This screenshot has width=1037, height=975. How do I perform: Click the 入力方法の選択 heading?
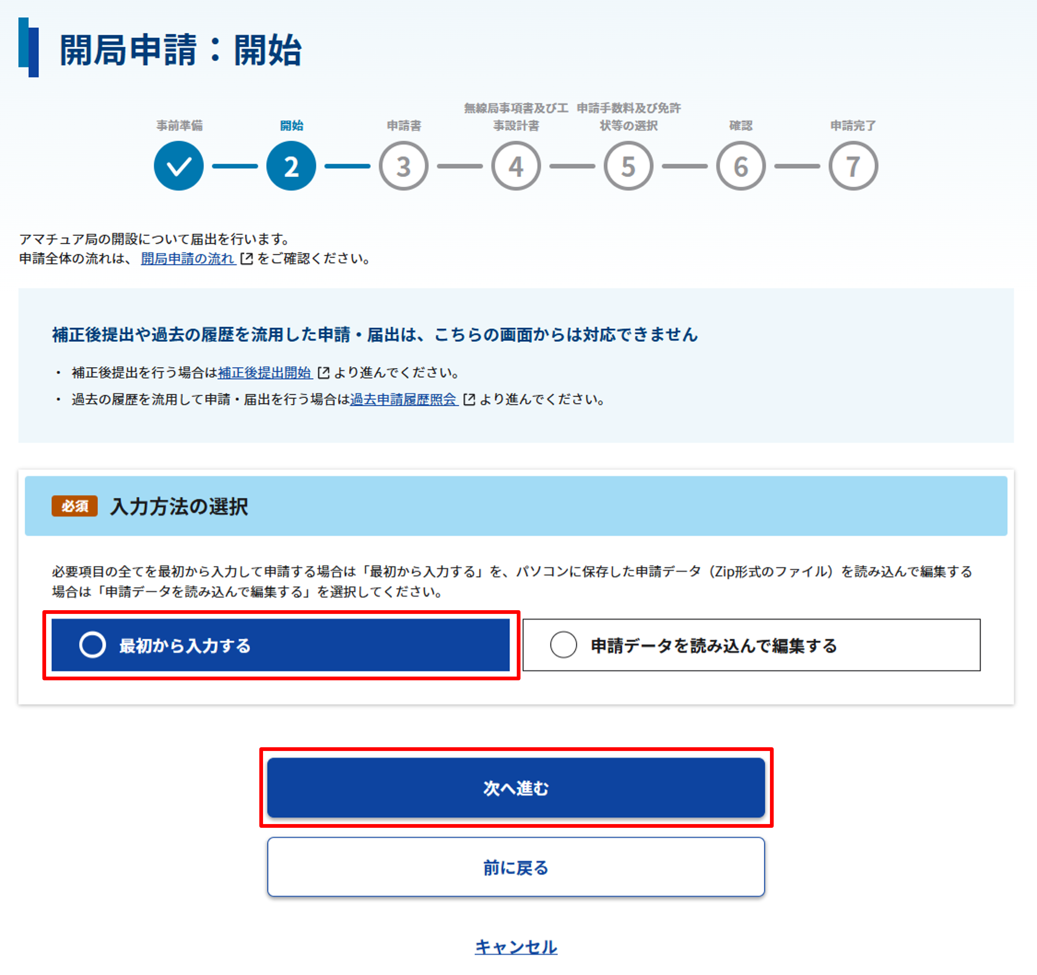coord(179,506)
